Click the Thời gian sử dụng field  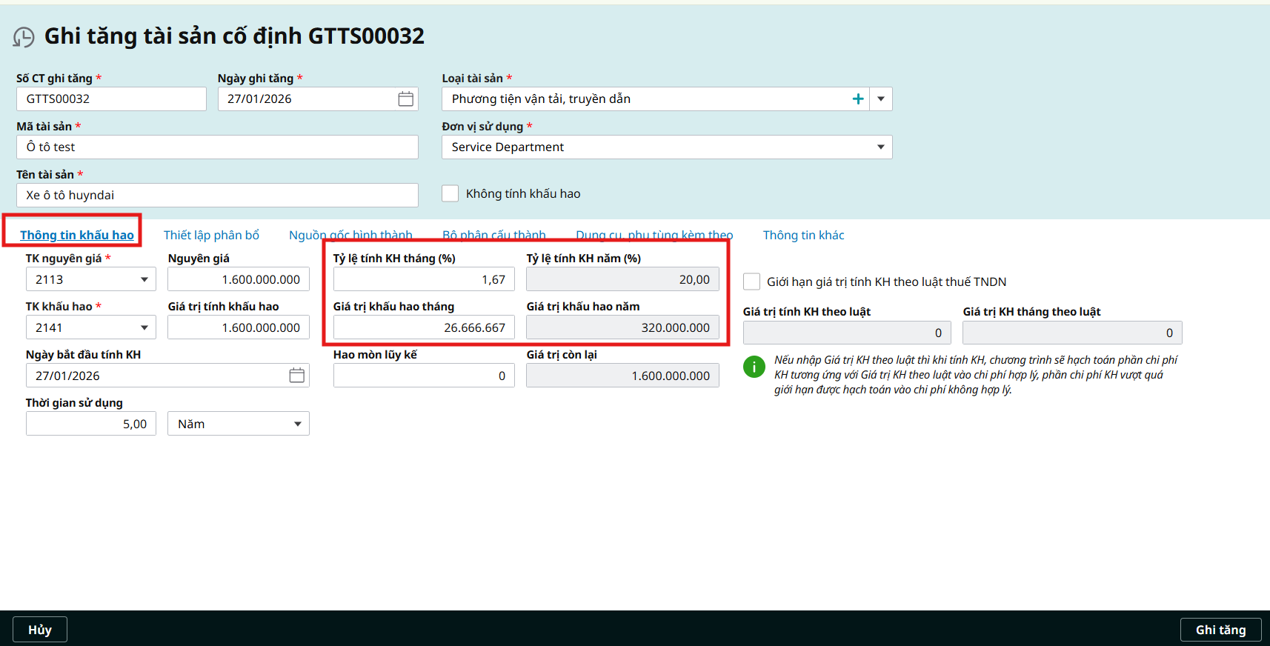point(91,424)
